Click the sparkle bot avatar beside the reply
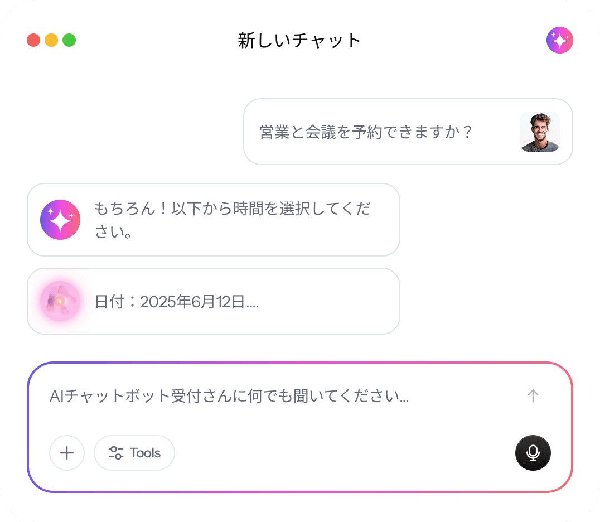This screenshot has height=522, width=600. coord(60,220)
